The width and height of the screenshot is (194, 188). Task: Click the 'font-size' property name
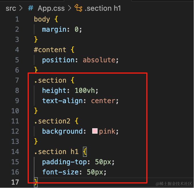coord(60,172)
